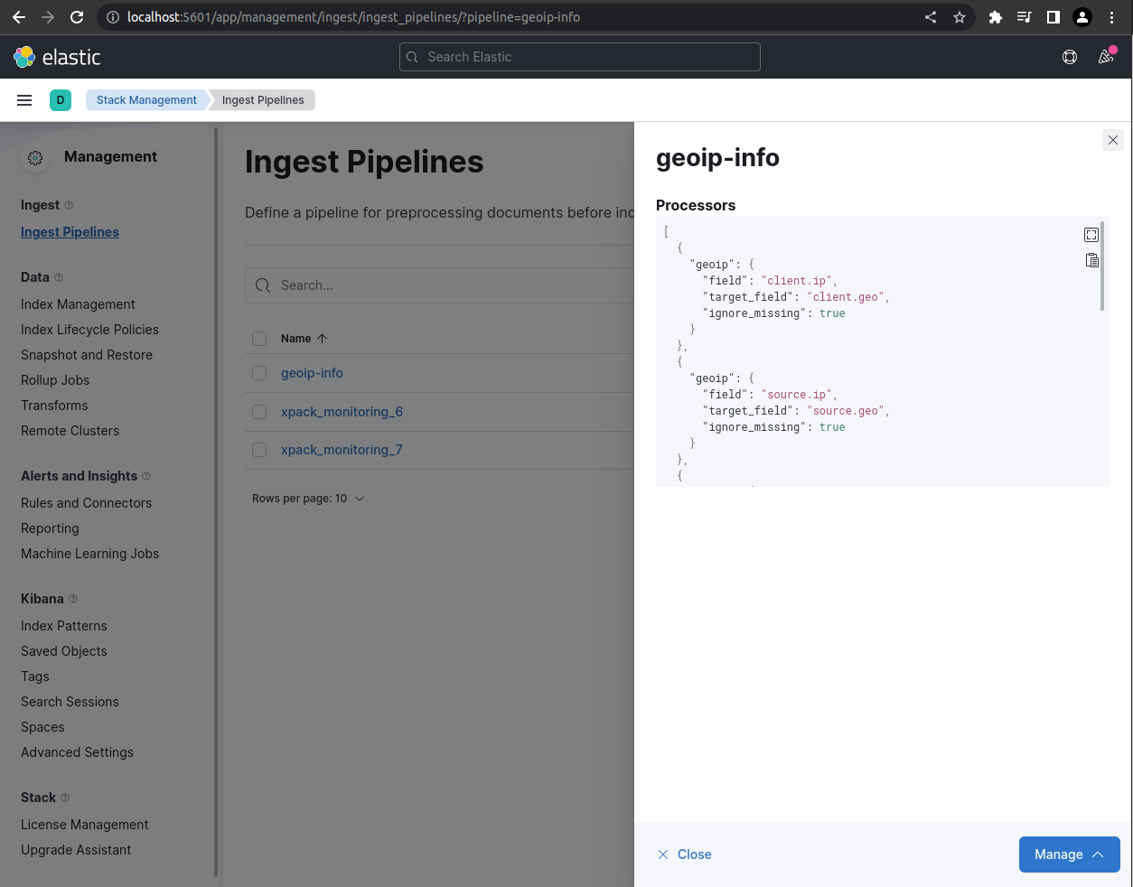This screenshot has height=887, width=1133.
Task: Open the Chrome profile avatar
Action: coord(1082,17)
